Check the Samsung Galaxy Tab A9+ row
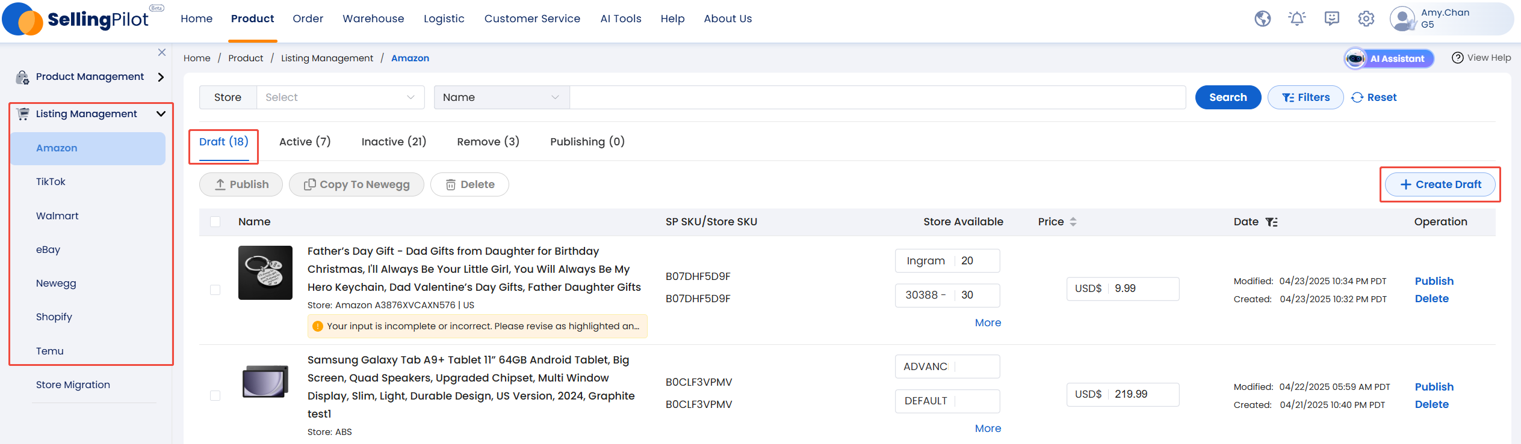 tap(215, 395)
